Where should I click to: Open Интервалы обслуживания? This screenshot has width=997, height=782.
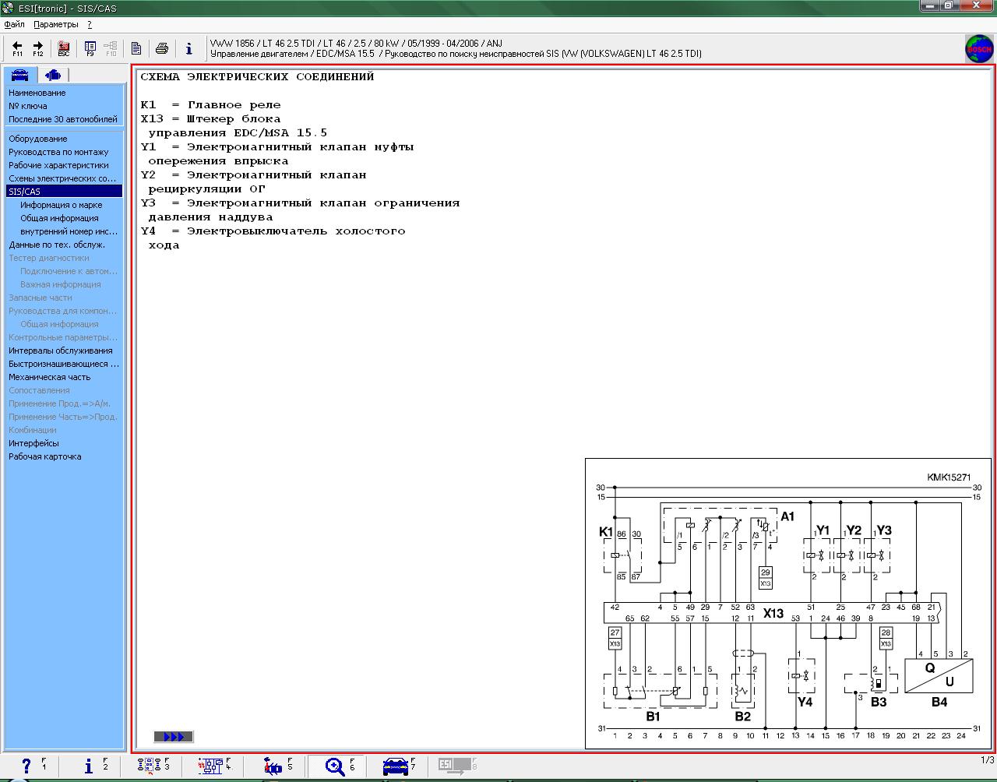(61, 350)
